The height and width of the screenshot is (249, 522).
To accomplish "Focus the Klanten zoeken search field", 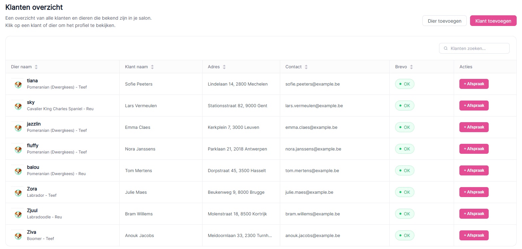I will [x=474, y=48].
